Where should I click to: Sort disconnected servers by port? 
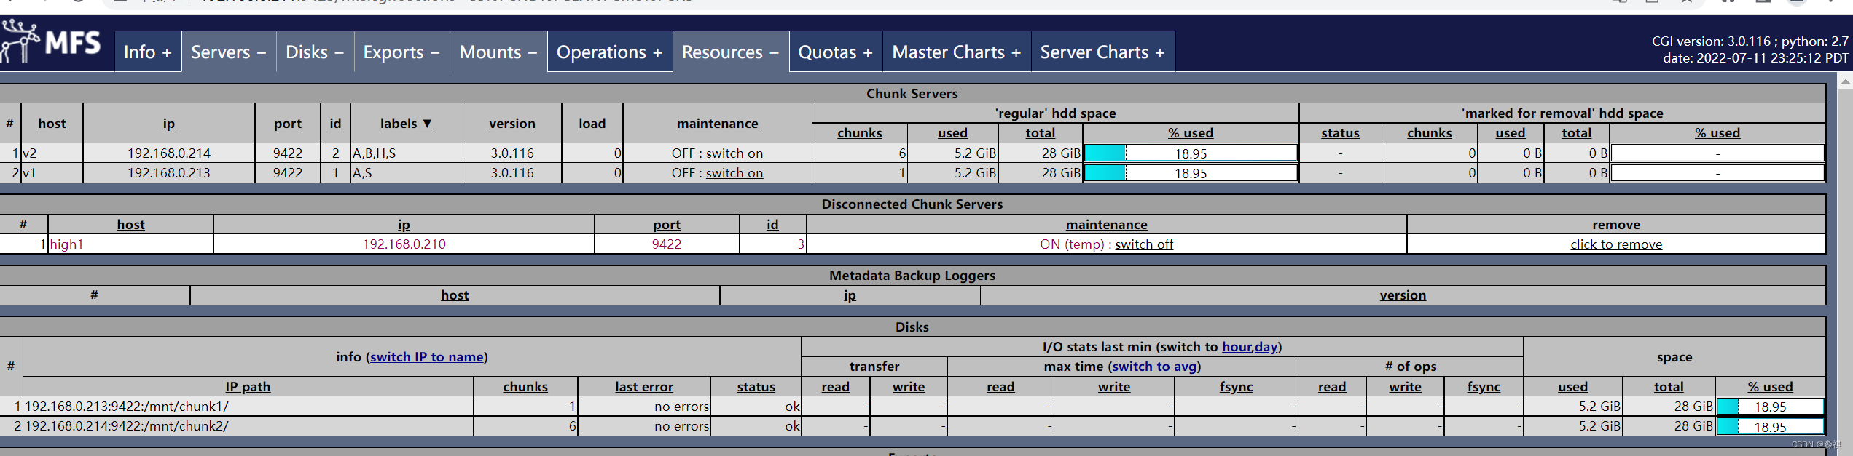tap(667, 225)
